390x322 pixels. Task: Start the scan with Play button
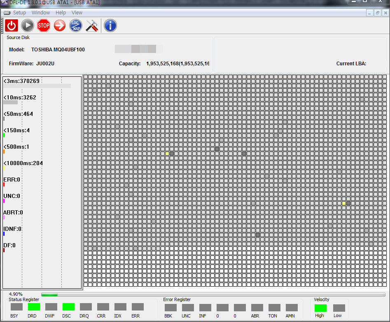tap(27, 25)
